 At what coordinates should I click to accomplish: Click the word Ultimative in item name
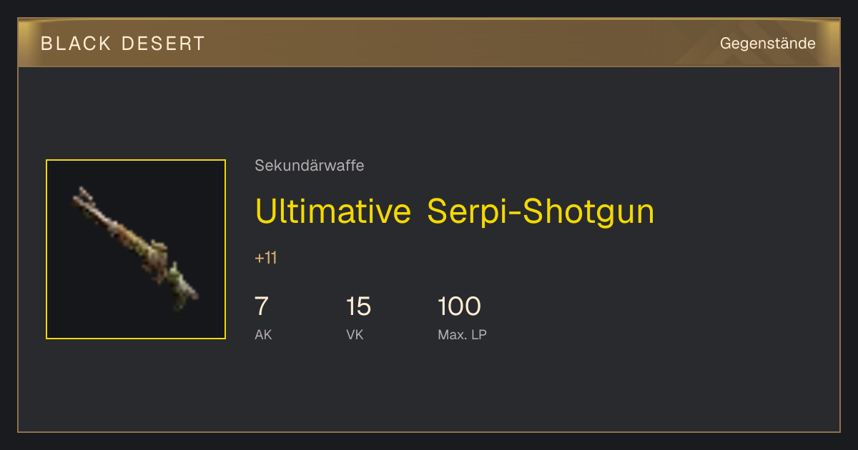[332, 211]
